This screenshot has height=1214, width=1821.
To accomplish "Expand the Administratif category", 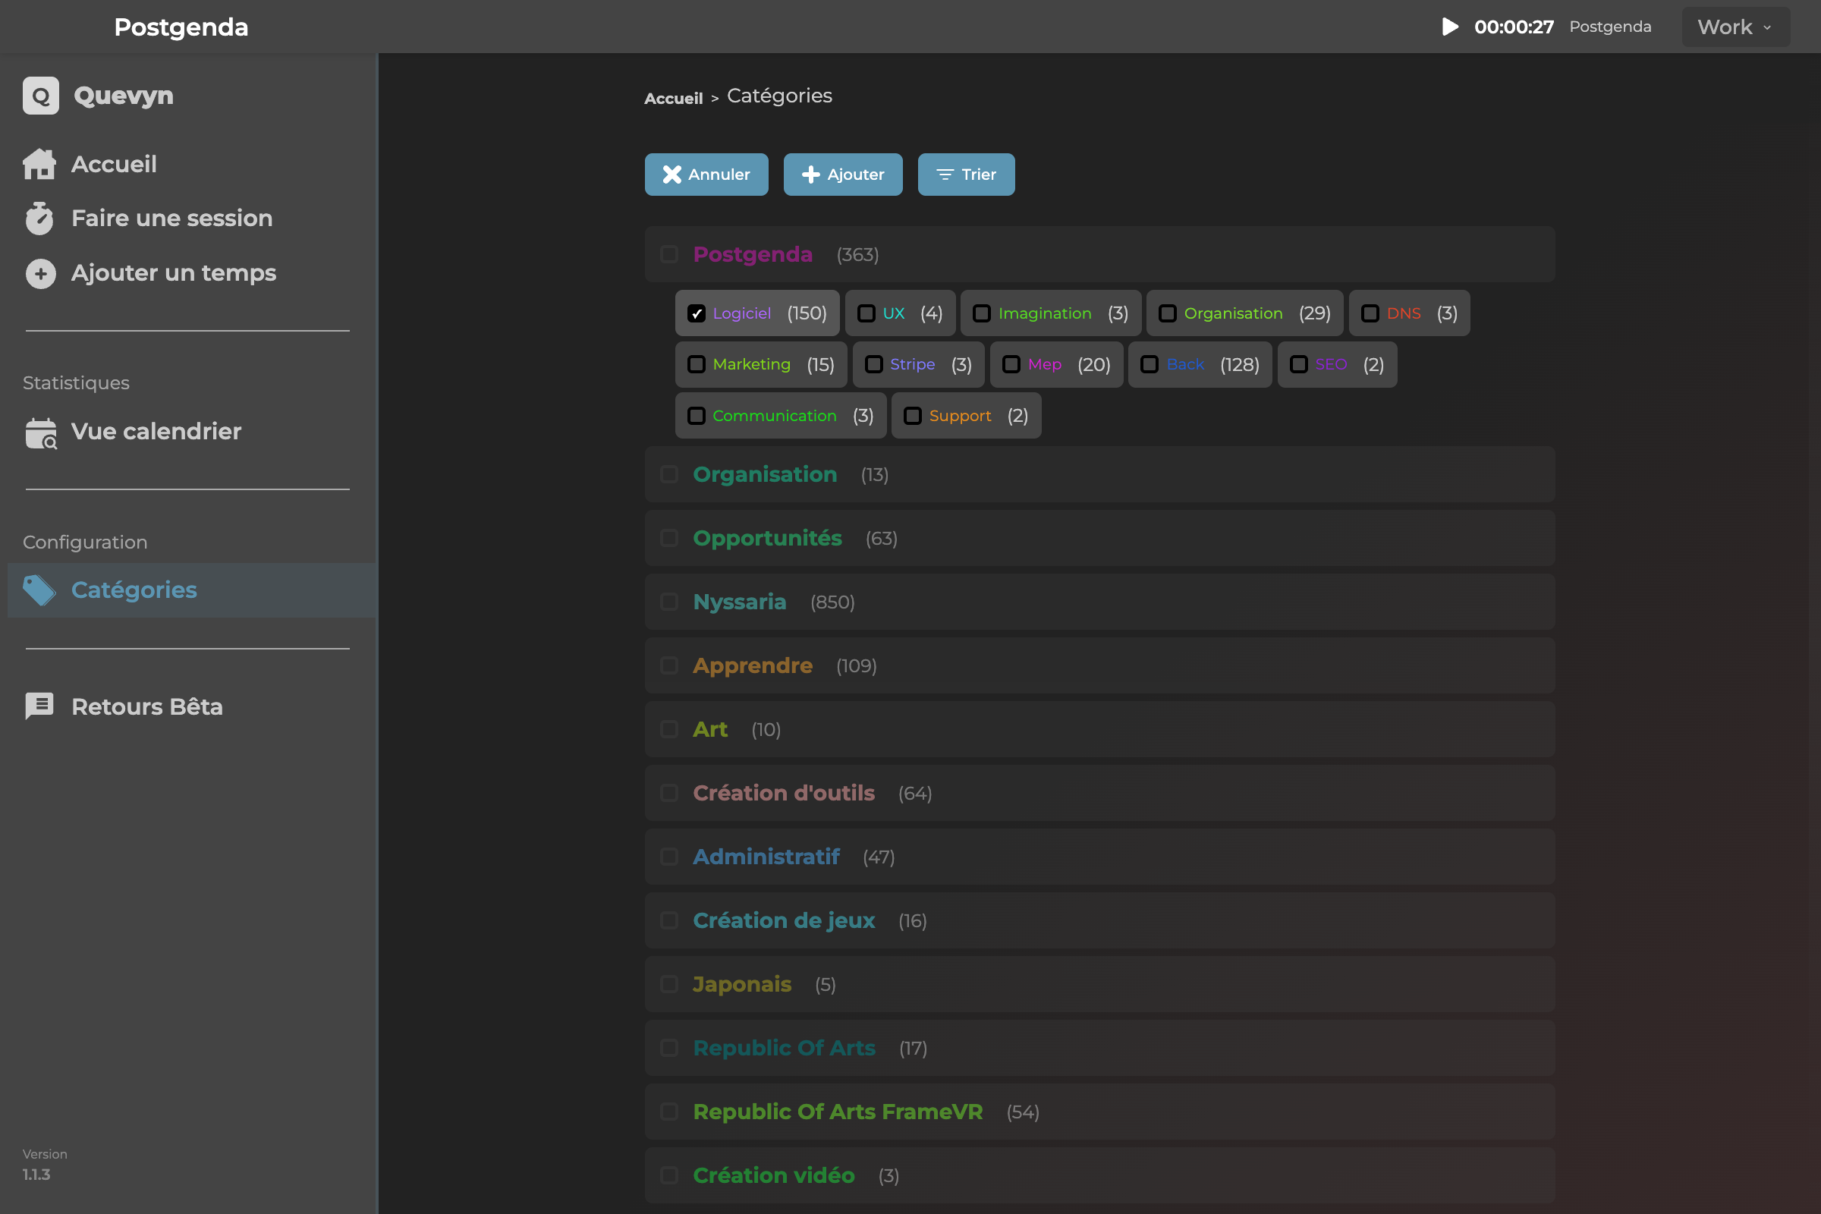I will (x=1099, y=857).
